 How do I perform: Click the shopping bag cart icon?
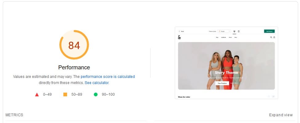click(274, 37)
